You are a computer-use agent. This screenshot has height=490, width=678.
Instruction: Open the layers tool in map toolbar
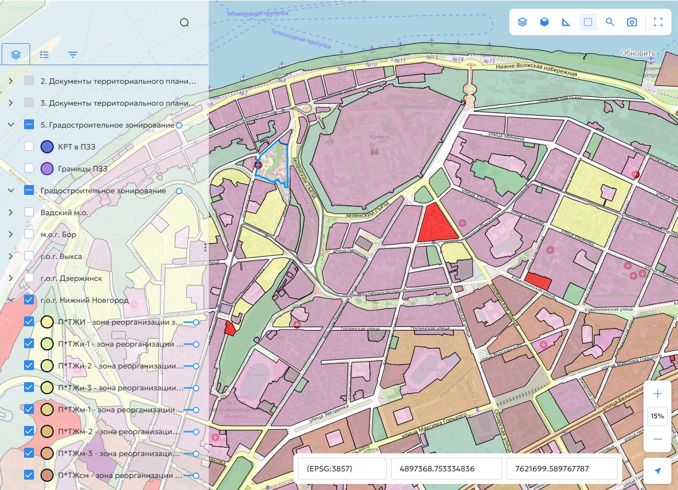pos(522,22)
